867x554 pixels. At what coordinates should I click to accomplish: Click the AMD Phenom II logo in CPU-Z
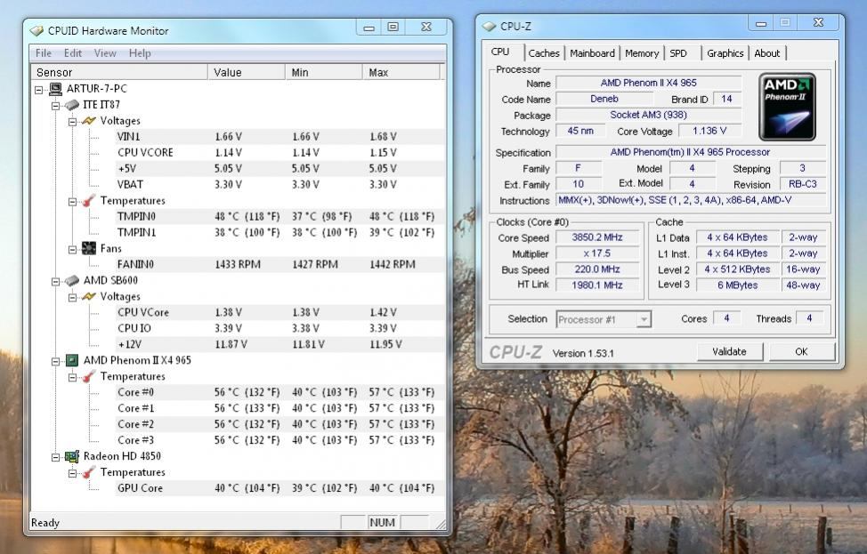[787, 107]
